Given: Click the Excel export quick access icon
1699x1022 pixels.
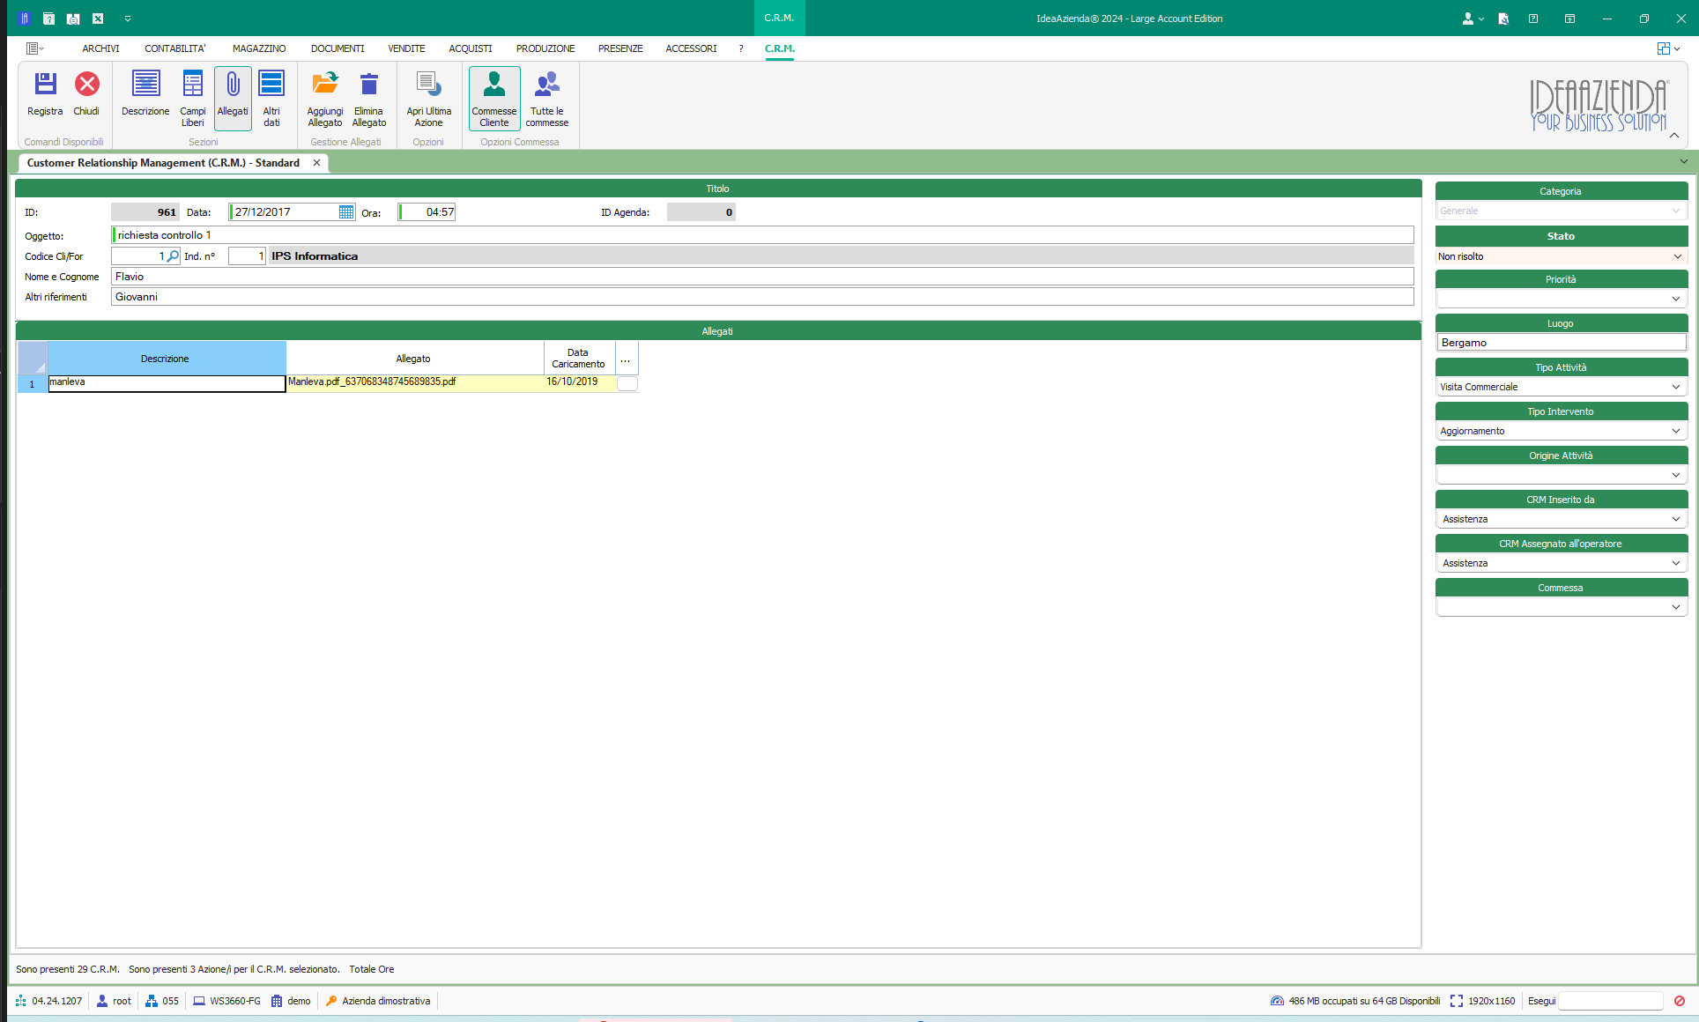Looking at the screenshot, I should [98, 19].
